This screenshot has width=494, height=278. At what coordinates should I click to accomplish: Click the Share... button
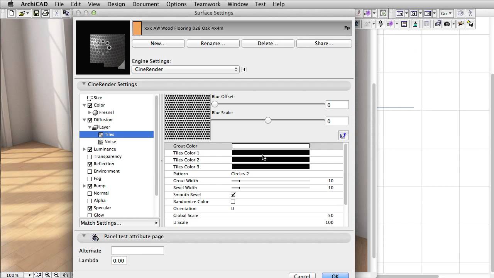pos(324,44)
